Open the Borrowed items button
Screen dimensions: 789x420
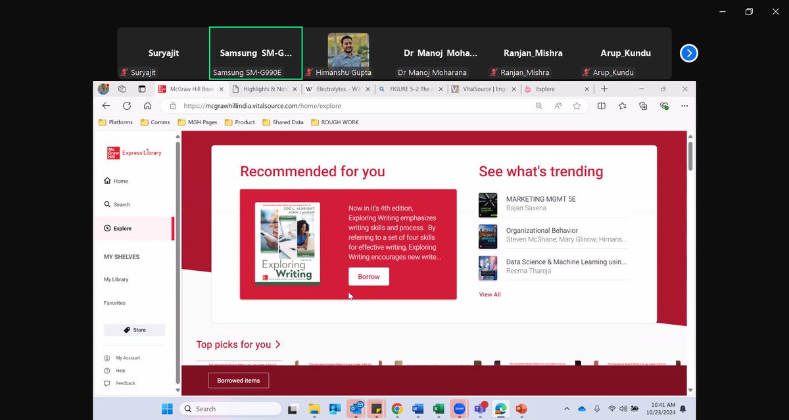(239, 381)
